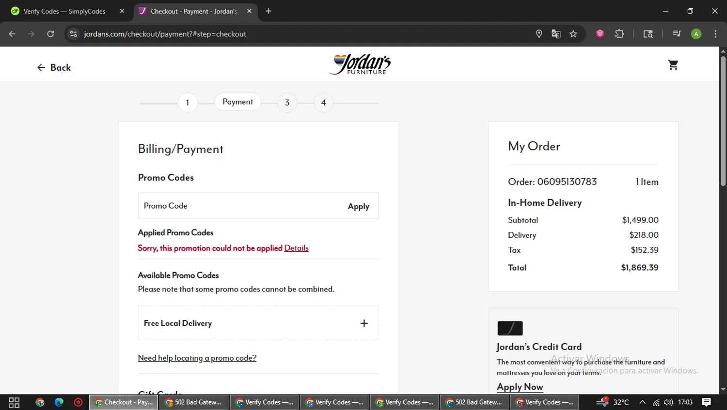Open a new browser tab
This screenshot has width=727, height=410.
(269, 11)
